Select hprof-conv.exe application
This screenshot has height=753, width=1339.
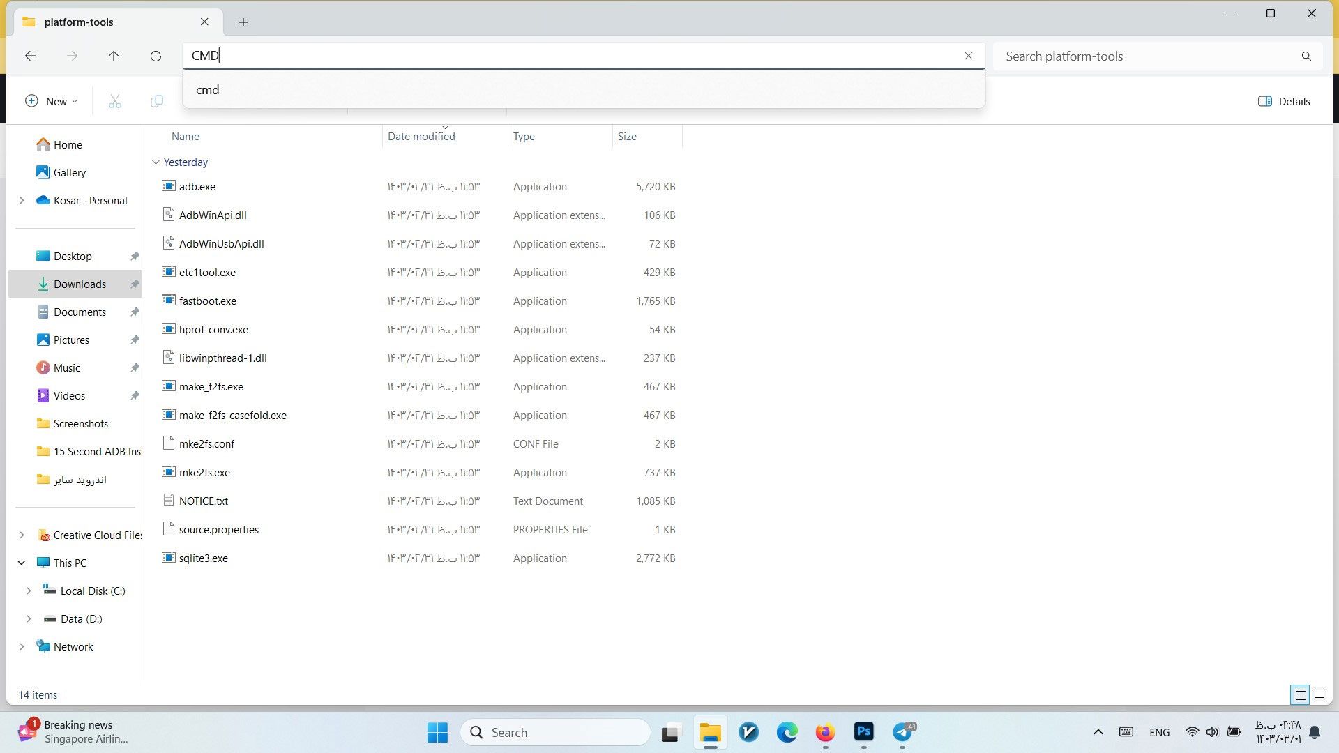pos(213,329)
